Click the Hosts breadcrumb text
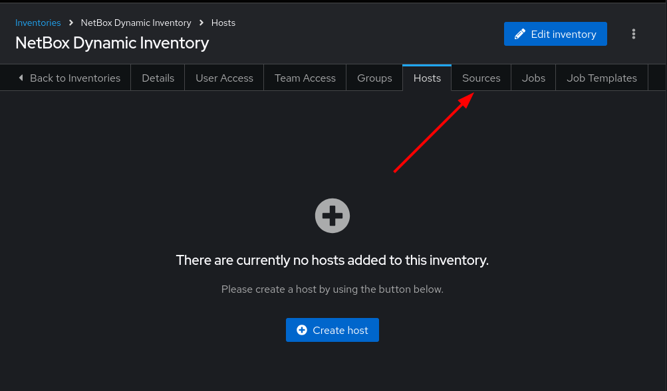The image size is (667, 391). coord(223,23)
